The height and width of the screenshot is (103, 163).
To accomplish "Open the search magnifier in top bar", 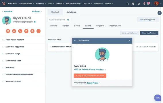I will 128,4.
